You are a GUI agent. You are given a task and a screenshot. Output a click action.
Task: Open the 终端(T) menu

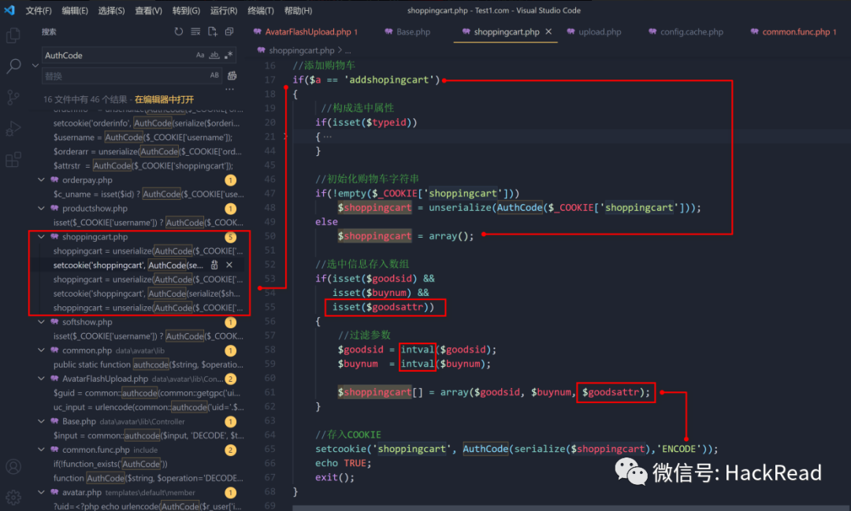point(261,10)
